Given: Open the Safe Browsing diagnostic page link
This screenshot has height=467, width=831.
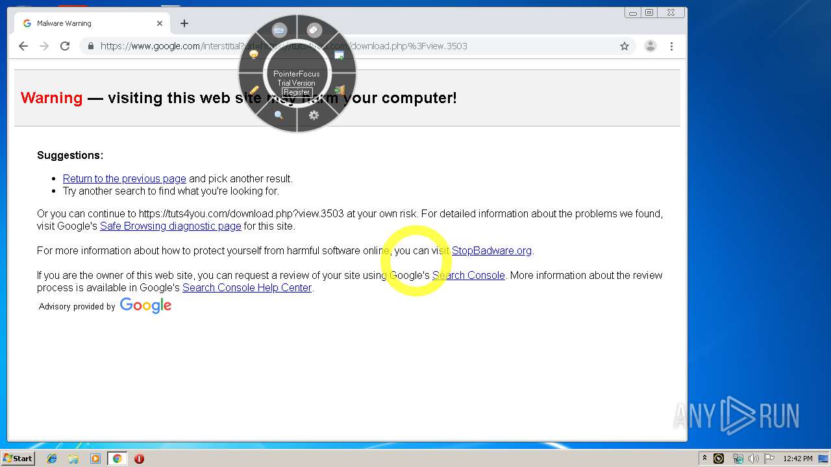Looking at the screenshot, I should click(x=171, y=226).
